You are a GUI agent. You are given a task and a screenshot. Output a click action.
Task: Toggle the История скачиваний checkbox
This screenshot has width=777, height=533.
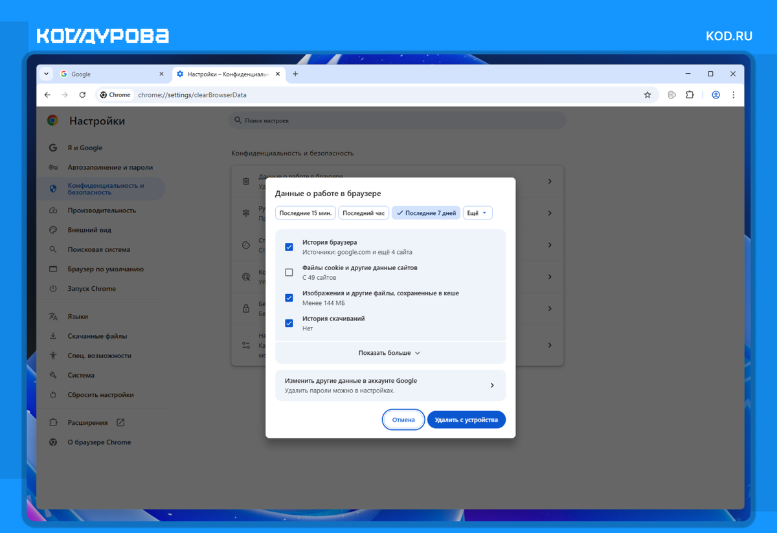pyautogui.click(x=289, y=323)
